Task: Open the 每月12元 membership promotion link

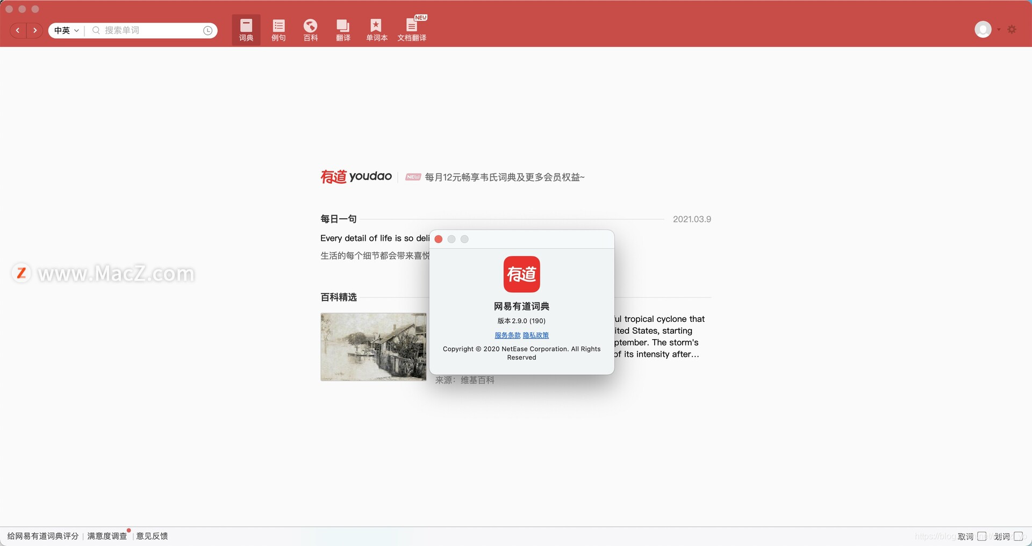Action: coord(504,177)
